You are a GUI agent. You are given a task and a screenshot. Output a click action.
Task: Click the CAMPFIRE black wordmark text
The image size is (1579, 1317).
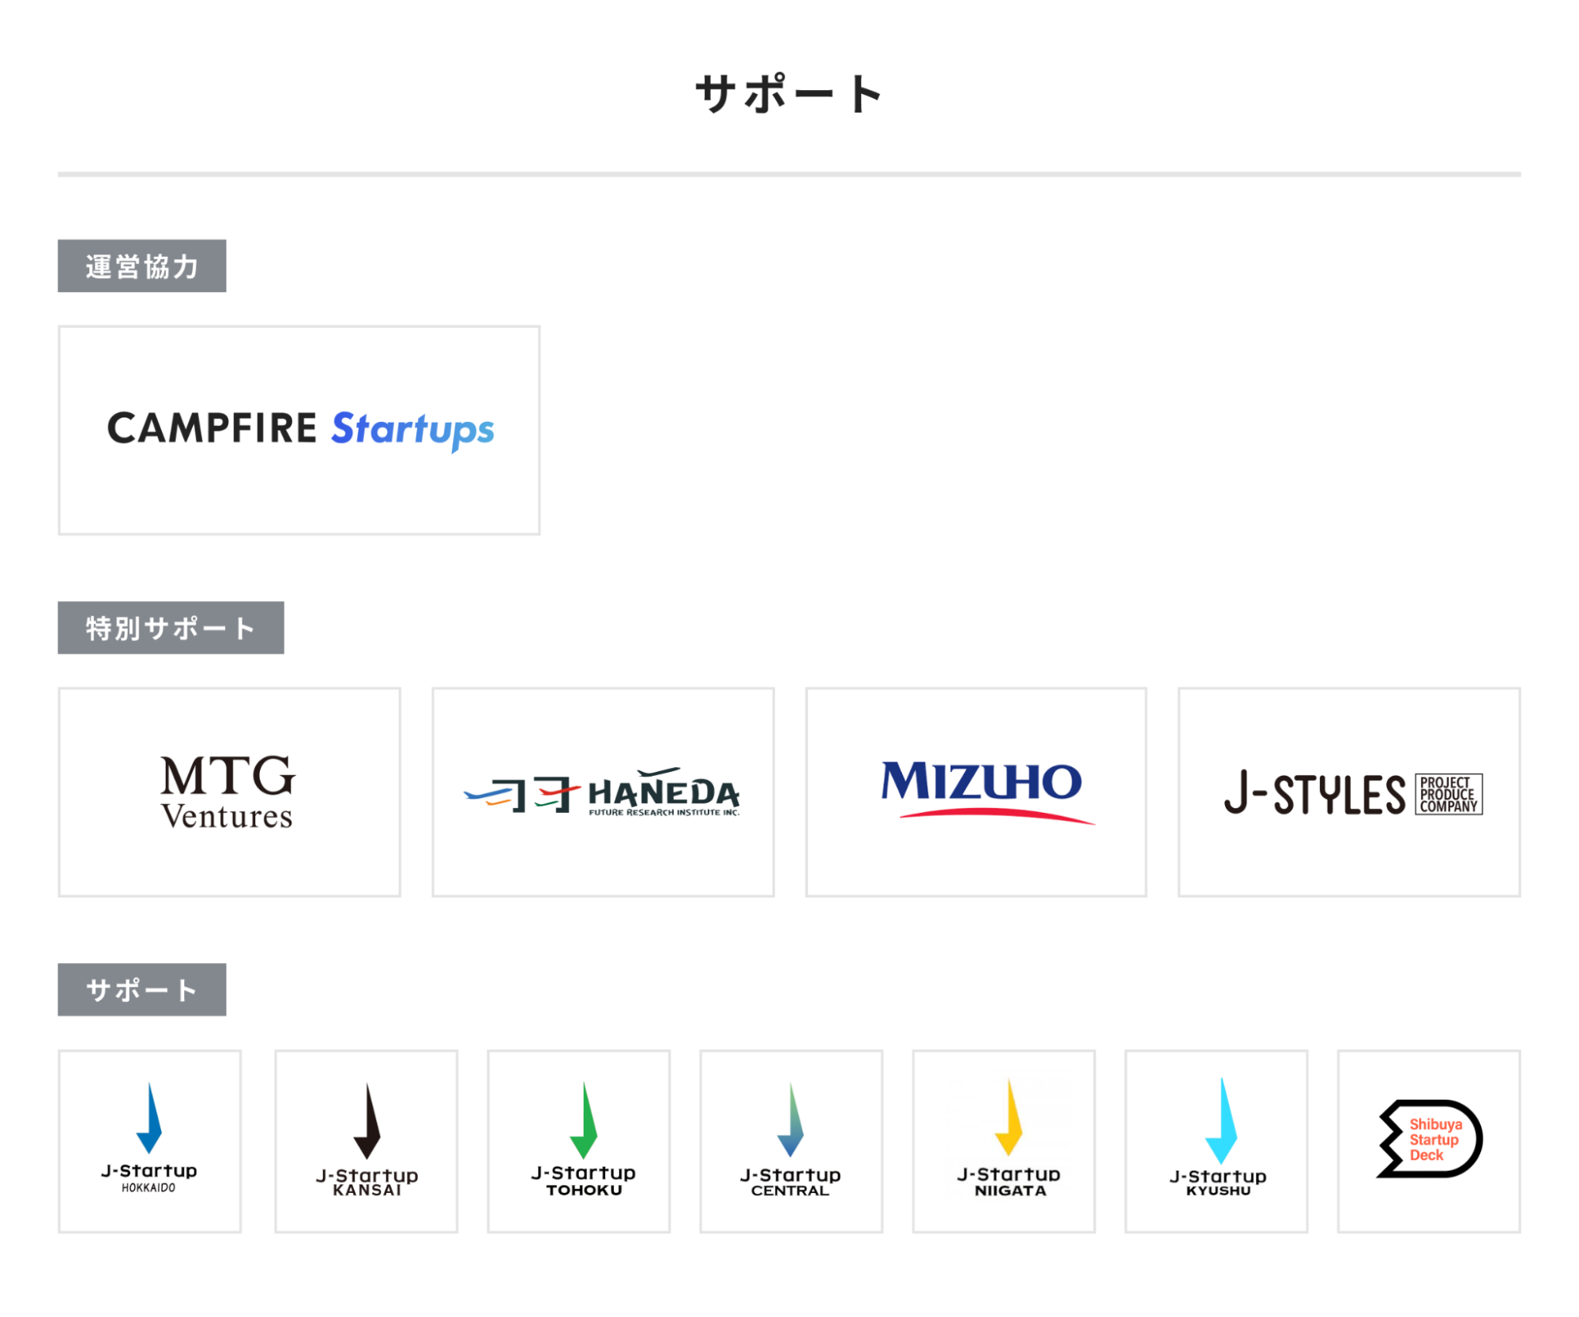click(x=212, y=428)
